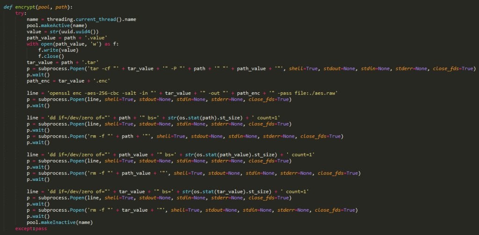Viewport: 479px width, 235px height.
Task: Click the path_enc '.enc' assignment line
Action: (x=68, y=81)
